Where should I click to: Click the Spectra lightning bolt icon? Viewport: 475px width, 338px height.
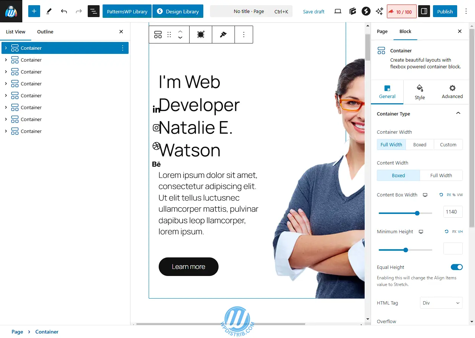tap(366, 11)
